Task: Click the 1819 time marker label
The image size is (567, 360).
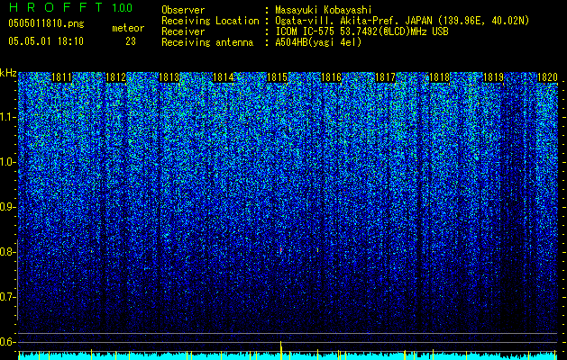Action: click(493, 77)
